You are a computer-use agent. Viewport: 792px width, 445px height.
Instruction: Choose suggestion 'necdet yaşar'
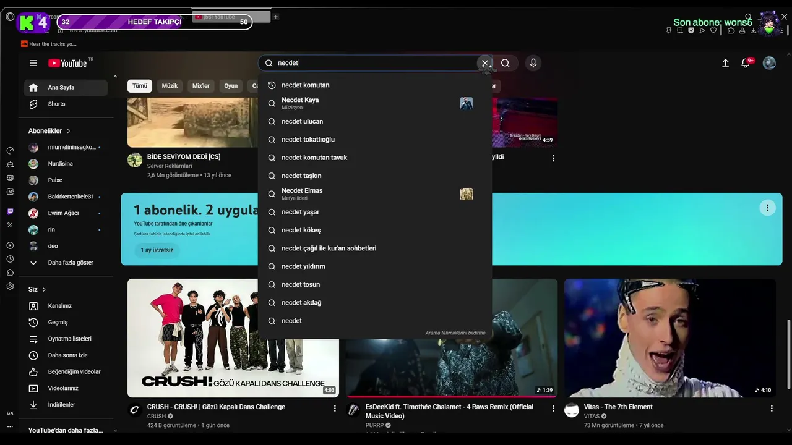[375, 212]
